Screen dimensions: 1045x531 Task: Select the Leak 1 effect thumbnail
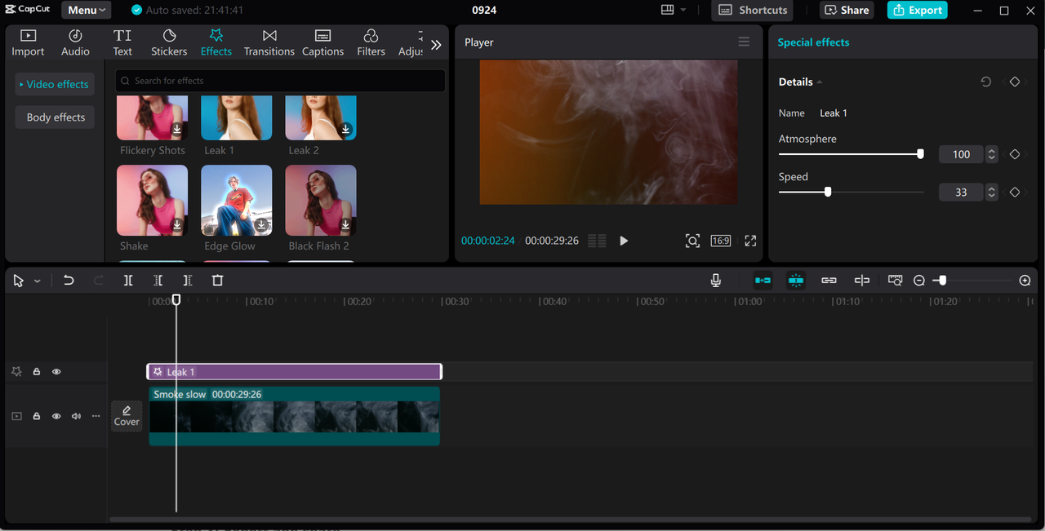(x=237, y=117)
